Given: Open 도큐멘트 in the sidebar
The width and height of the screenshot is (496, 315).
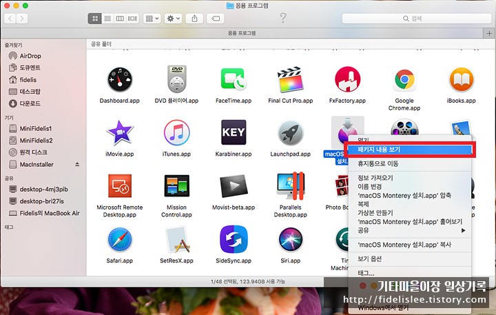Looking at the screenshot, I should point(30,68).
